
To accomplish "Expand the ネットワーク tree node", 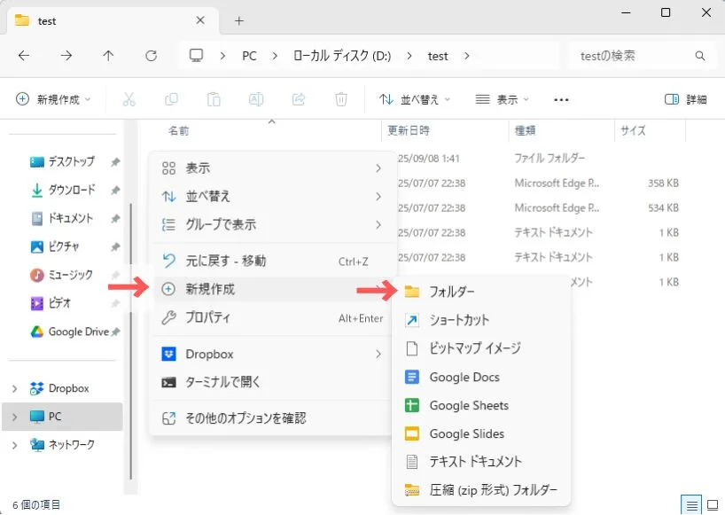I will click(x=14, y=445).
